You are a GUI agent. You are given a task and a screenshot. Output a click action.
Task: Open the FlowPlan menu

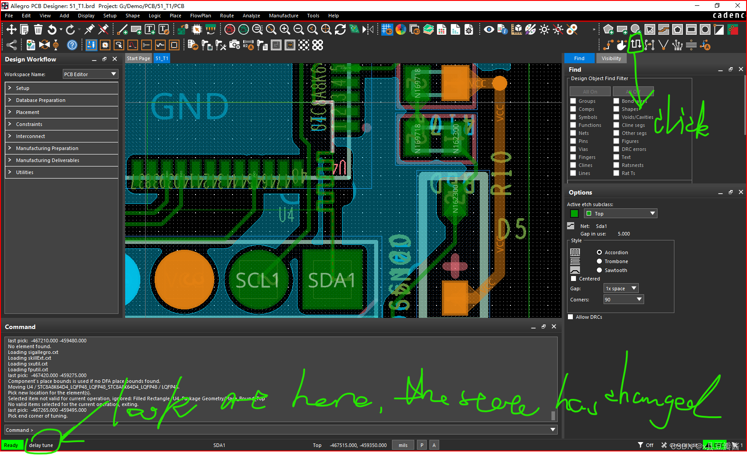(200, 16)
